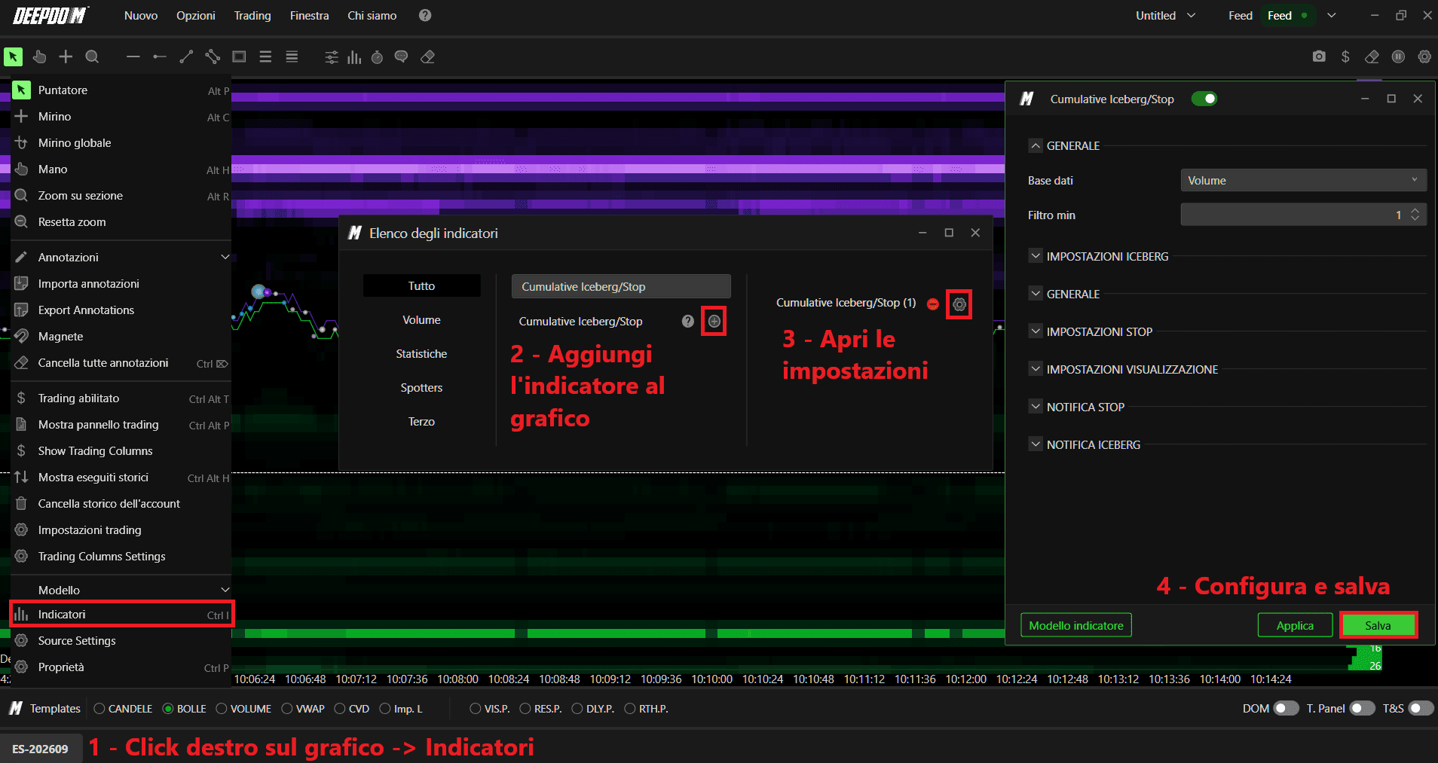Select the magnifier zoom tool in the toolbar
This screenshot has height=763, width=1438.
click(x=92, y=56)
